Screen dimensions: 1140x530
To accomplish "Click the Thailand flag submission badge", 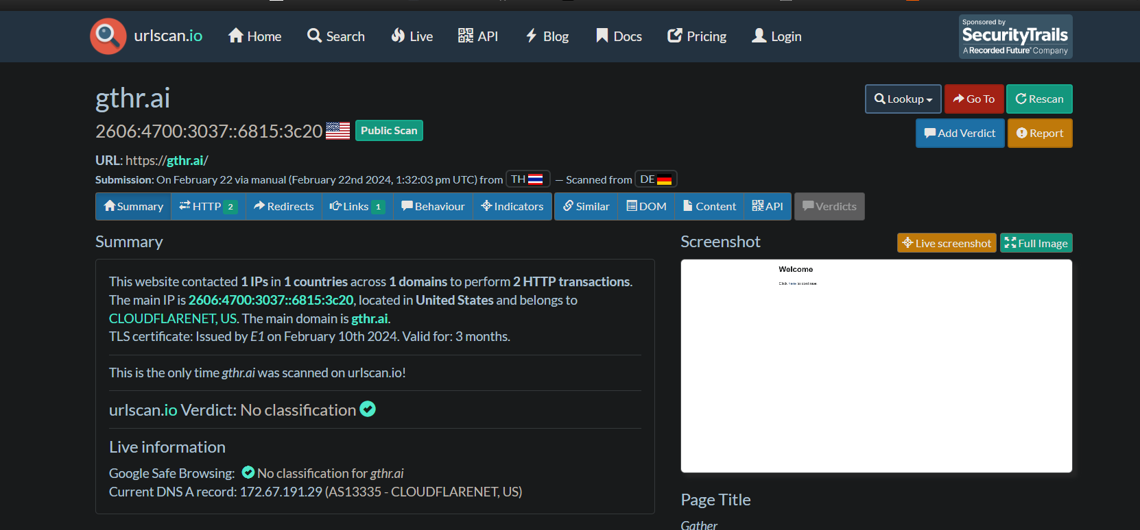I will pyautogui.click(x=528, y=179).
